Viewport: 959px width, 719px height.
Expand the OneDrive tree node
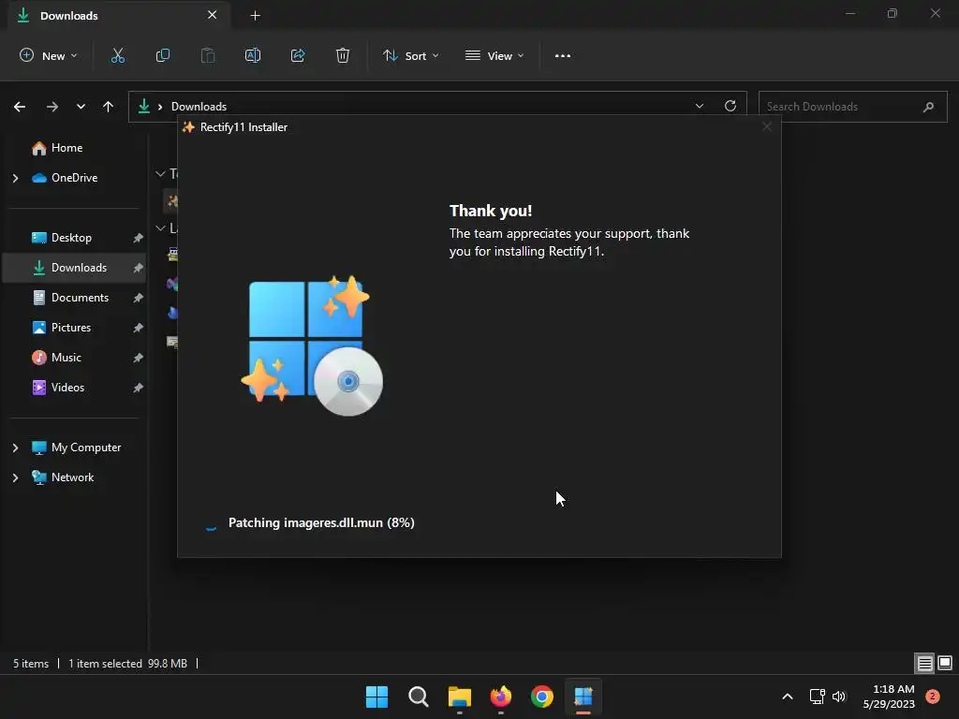[x=15, y=178]
